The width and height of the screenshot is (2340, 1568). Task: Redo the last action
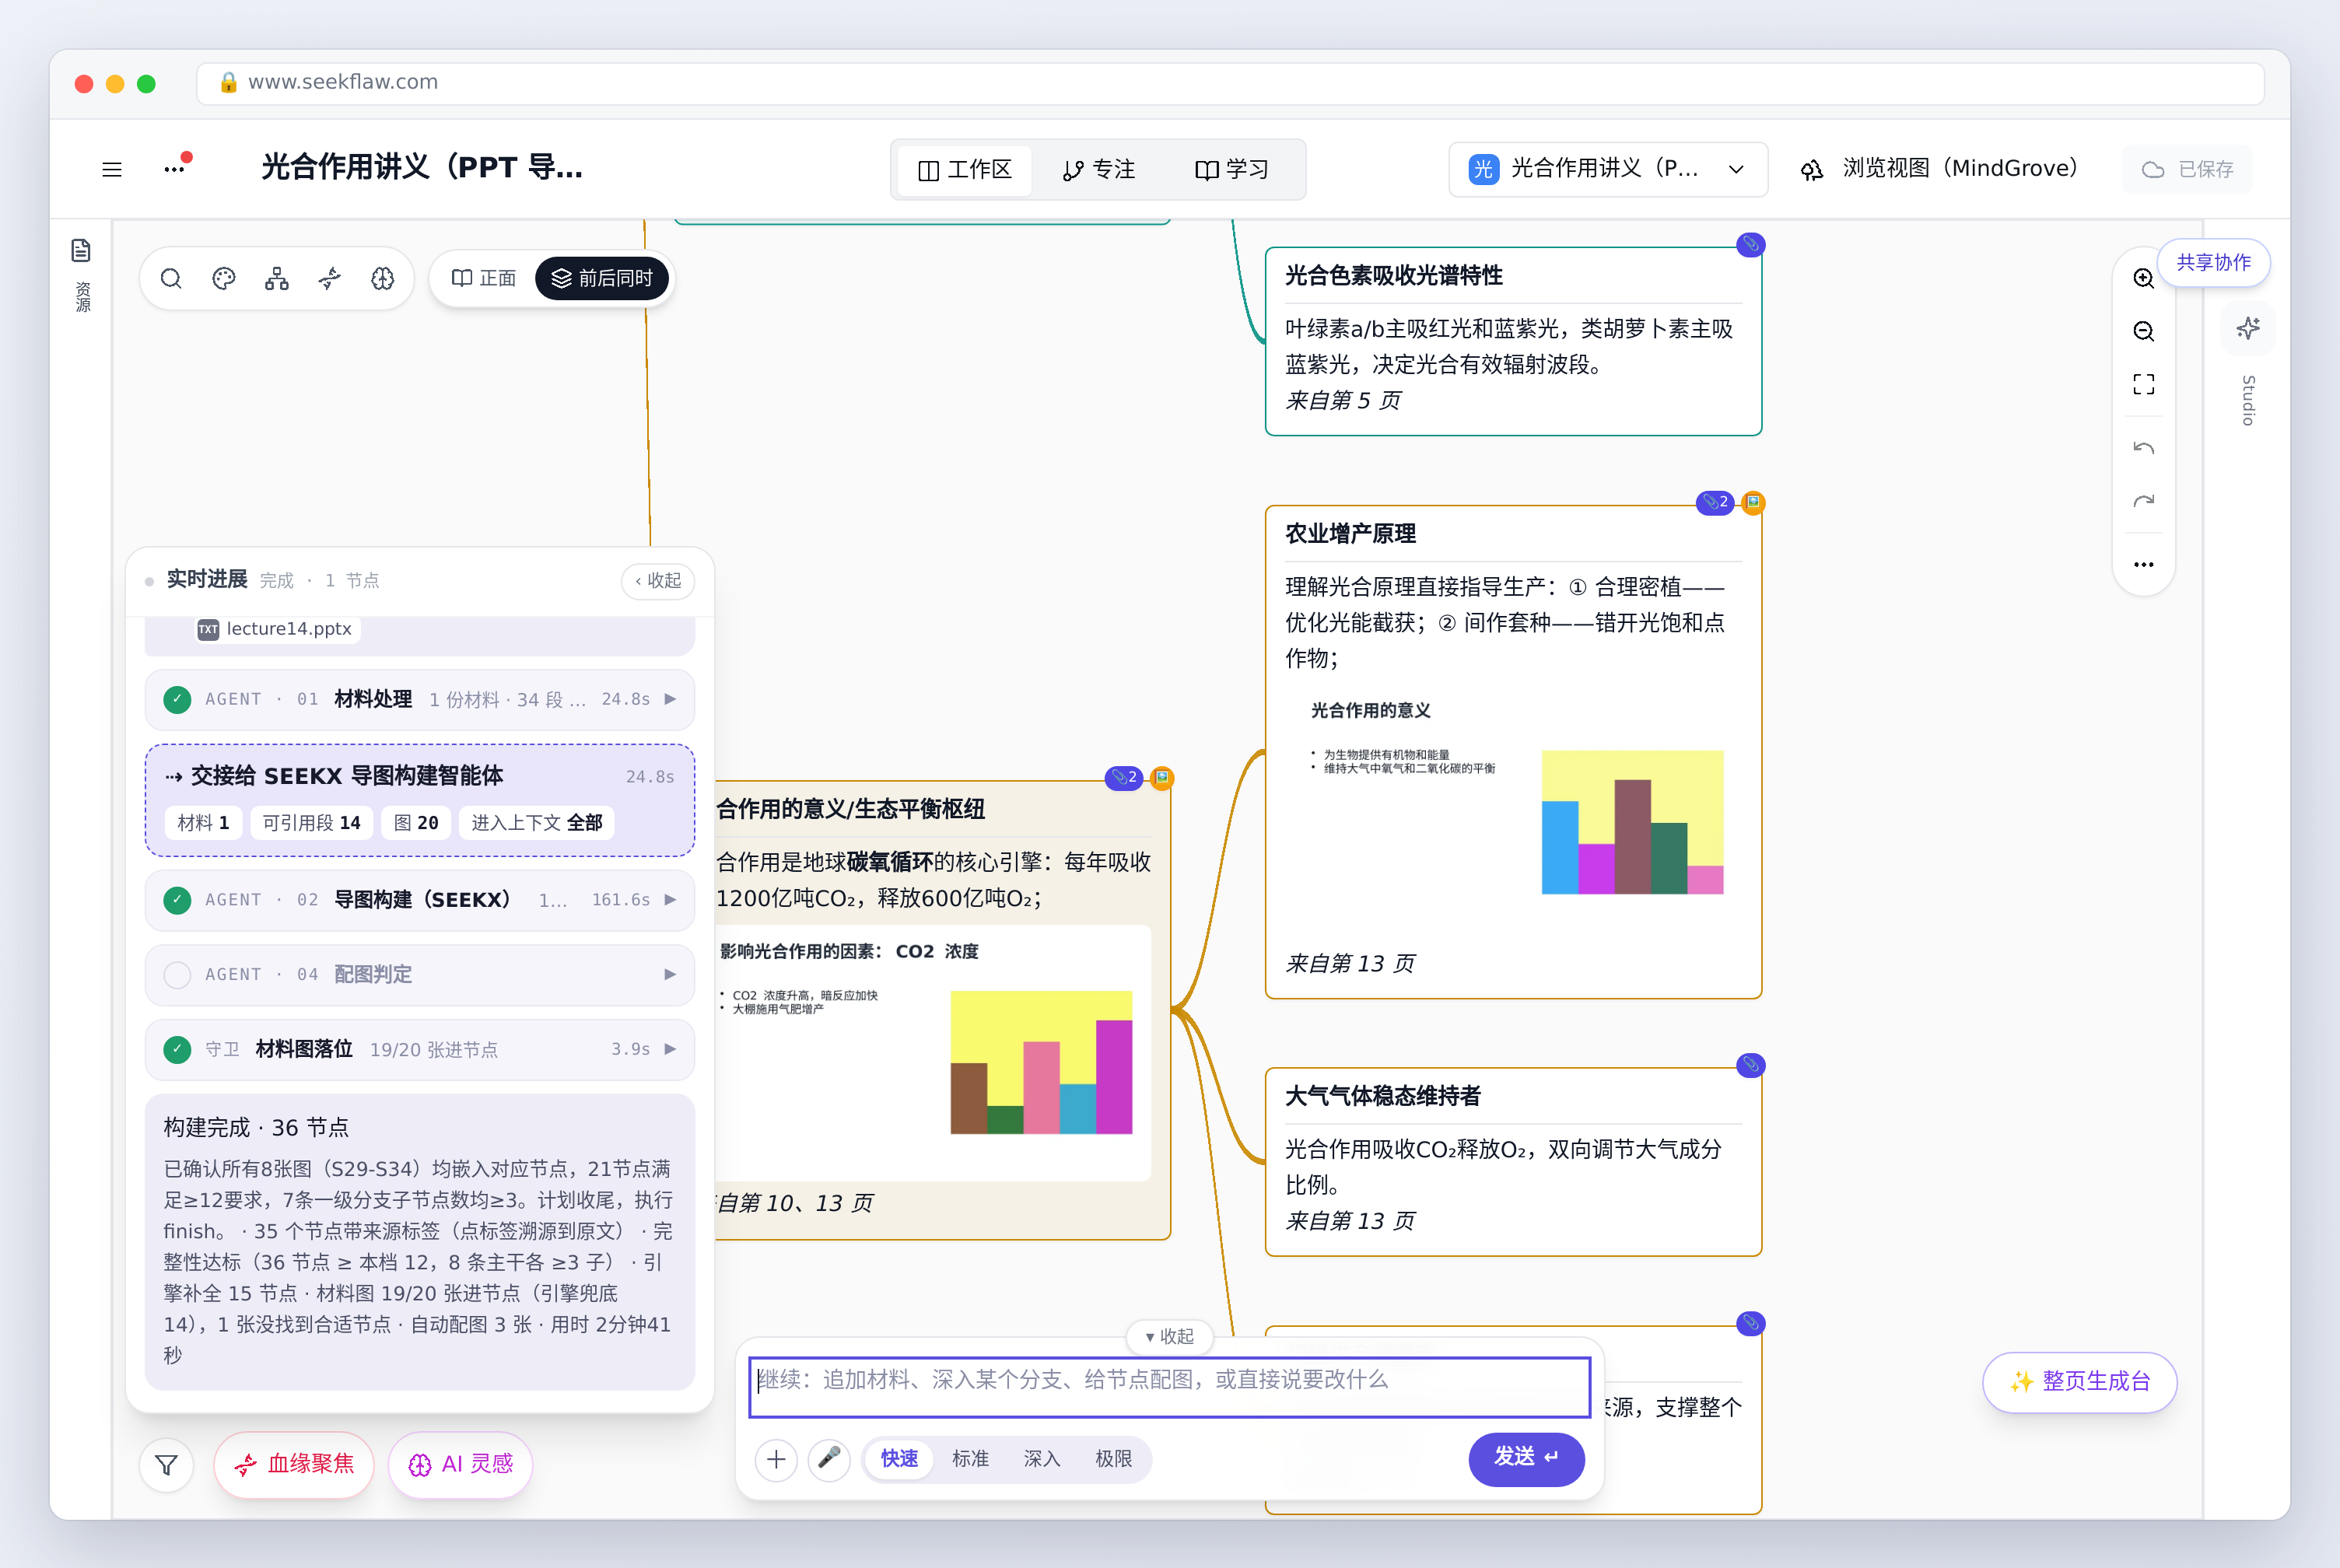point(2143,501)
